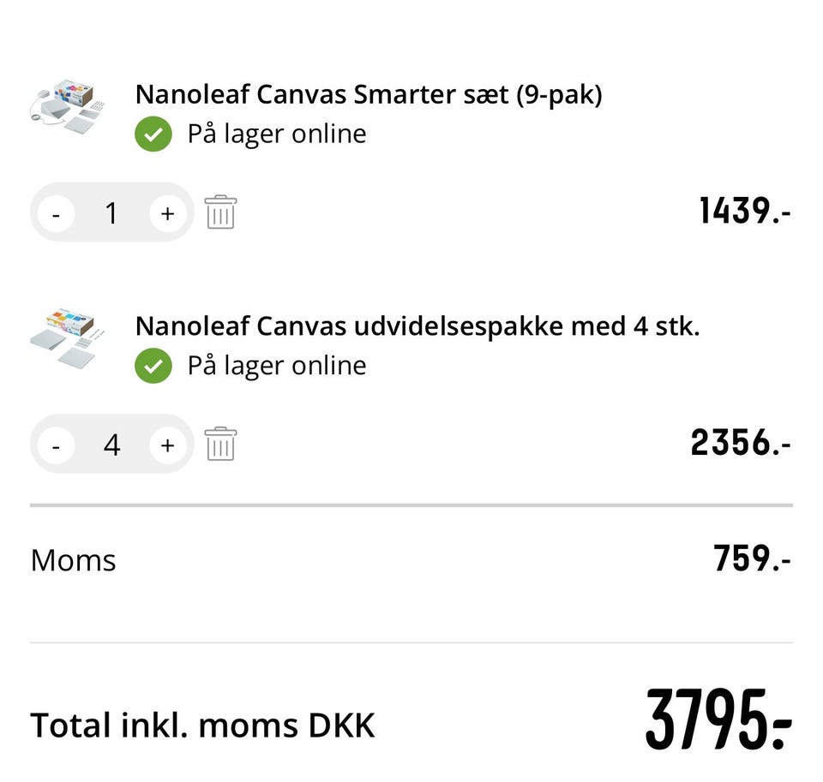Screen dimensions: 823x782
Task: Click the green stock checkmark for udvidelsespakke
Action: click(x=153, y=367)
